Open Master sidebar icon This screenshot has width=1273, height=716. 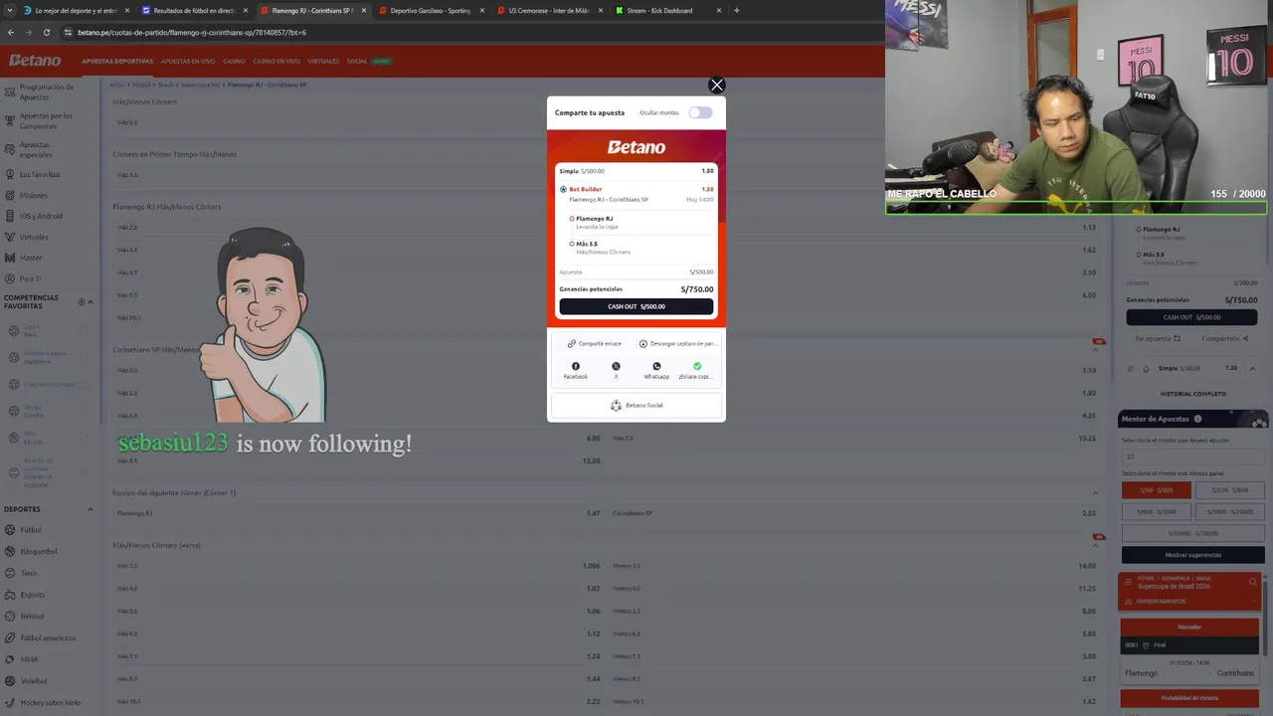pyautogui.click(x=9, y=259)
